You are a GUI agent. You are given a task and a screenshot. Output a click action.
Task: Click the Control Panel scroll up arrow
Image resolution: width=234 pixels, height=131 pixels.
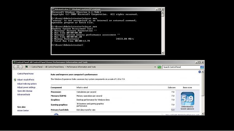[203, 72]
